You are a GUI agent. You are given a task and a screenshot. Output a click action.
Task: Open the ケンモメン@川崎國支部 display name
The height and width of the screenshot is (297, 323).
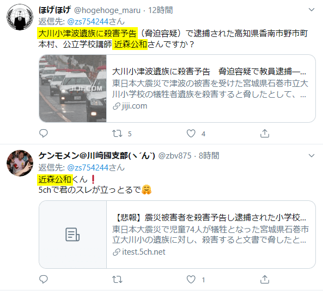click(x=96, y=156)
